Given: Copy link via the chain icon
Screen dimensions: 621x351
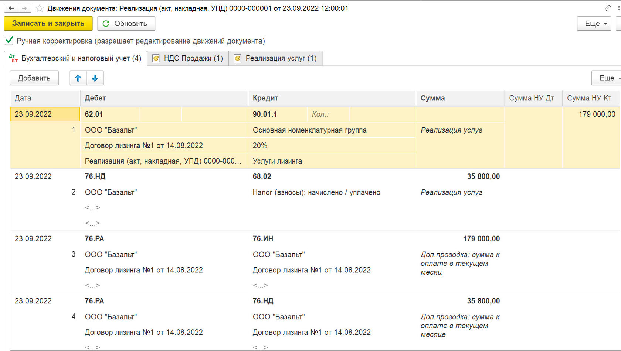Looking at the screenshot, I should pyautogui.click(x=608, y=8).
